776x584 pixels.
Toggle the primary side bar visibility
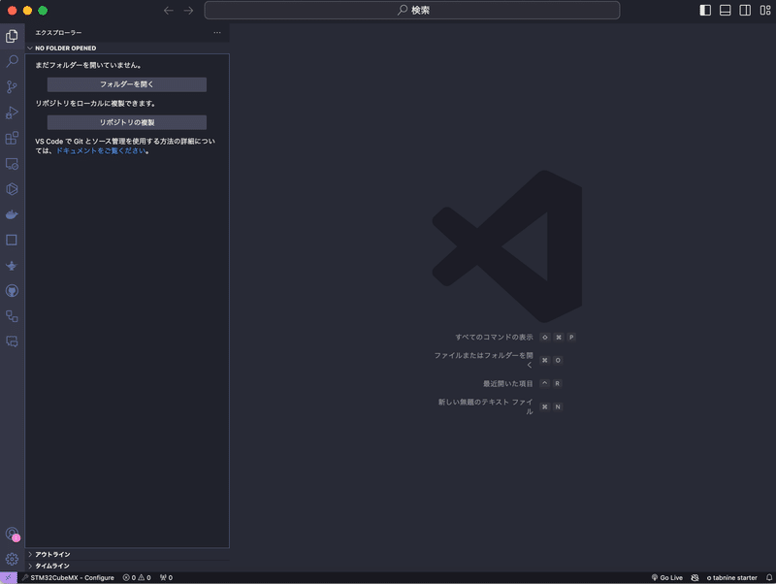tap(705, 11)
